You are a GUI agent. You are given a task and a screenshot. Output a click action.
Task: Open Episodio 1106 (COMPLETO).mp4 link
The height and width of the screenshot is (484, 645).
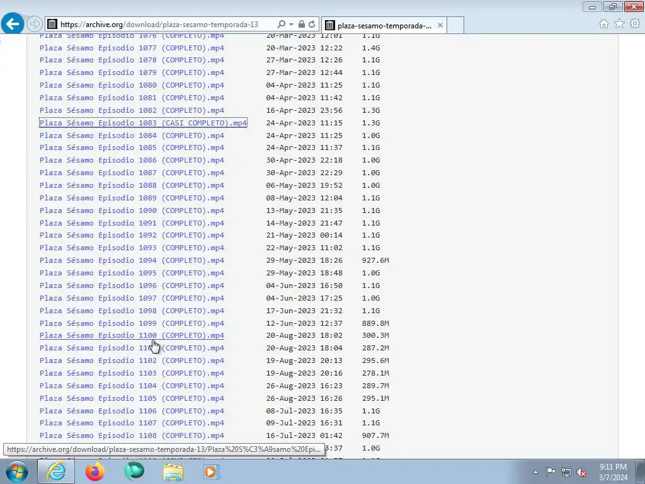[132, 411]
